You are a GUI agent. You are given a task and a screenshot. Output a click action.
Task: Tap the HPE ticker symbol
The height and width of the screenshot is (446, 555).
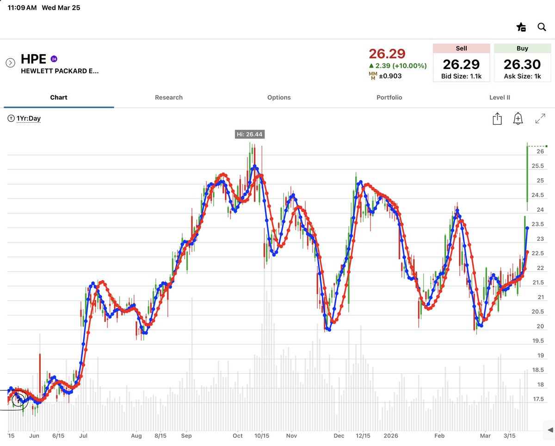33,59
